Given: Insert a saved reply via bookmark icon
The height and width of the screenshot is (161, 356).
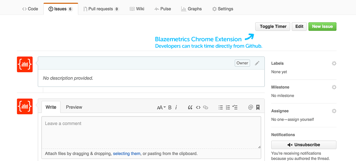Looking at the screenshot, I should tap(258, 107).
